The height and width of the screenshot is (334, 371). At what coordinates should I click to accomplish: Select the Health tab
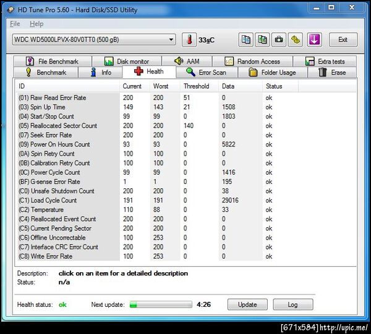149,72
